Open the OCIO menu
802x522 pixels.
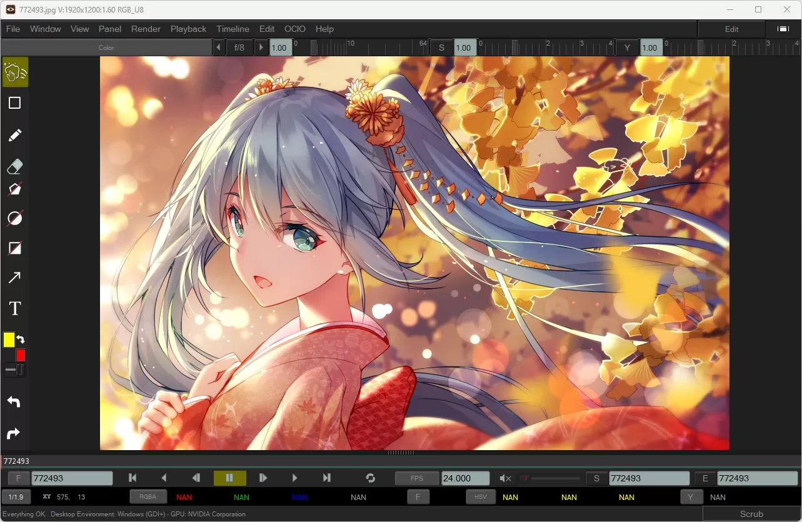[294, 29]
